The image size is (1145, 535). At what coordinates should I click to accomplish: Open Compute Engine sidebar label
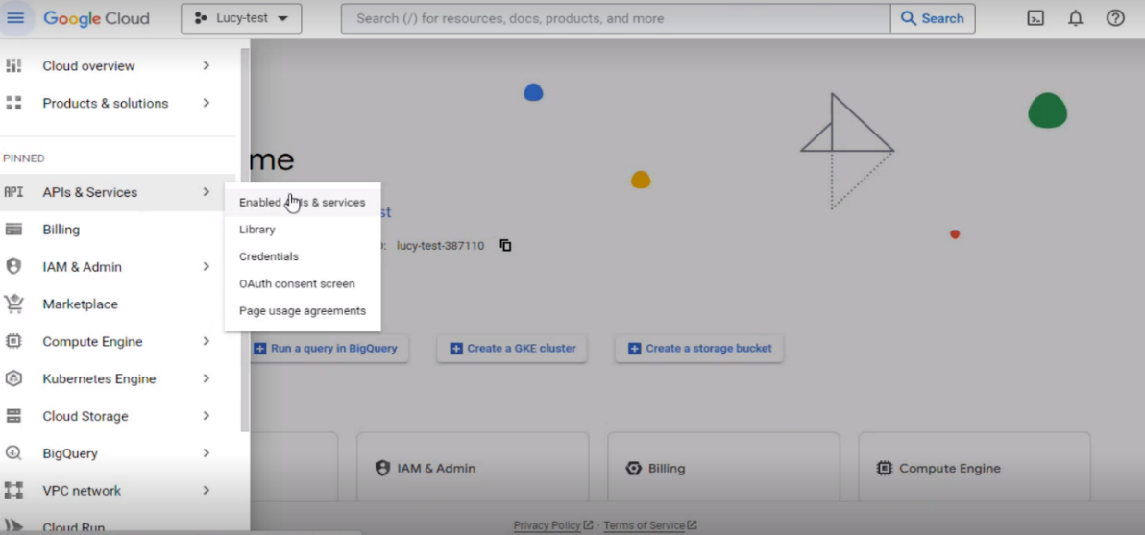(92, 342)
